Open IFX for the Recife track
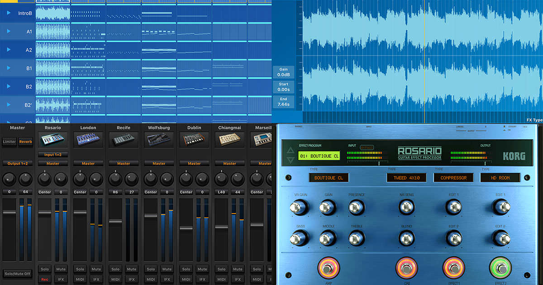This screenshot has width=543, height=285. (131, 280)
